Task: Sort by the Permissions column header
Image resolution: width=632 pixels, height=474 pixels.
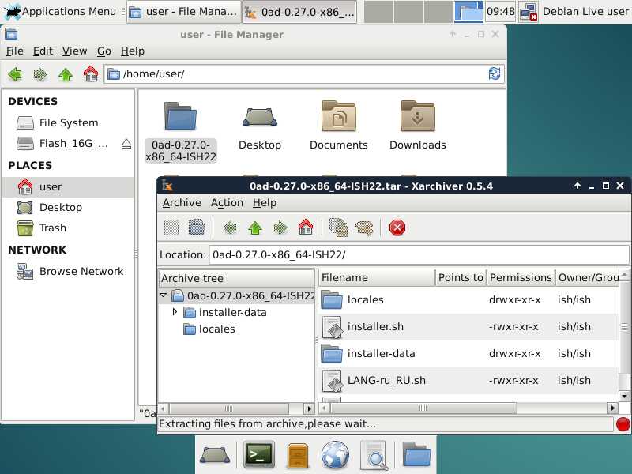Action: [521, 278]
